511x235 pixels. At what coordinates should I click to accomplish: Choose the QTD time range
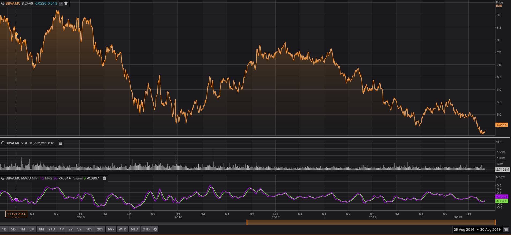pos(146,229)
